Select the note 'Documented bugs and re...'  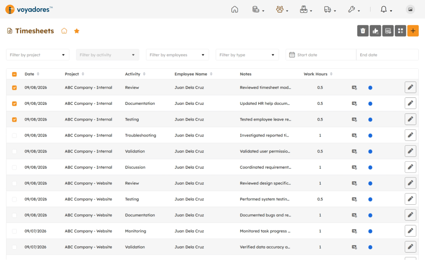(265, 215)
